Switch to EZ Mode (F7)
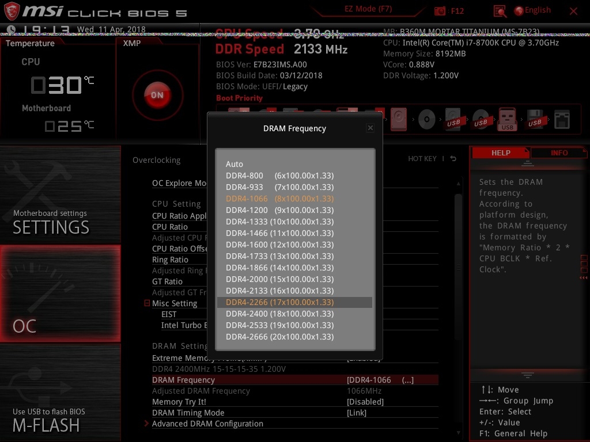Screen dimensions: 590x442 [368, 9]
